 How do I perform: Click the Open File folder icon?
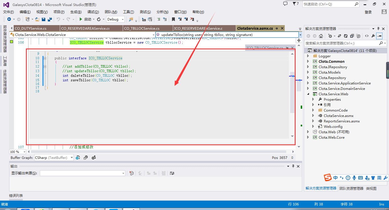pyautogui.click(x=37, y=19)
